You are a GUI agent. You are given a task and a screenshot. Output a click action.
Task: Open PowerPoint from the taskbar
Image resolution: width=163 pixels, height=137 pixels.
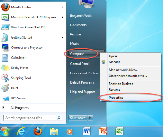coord(103,131)
